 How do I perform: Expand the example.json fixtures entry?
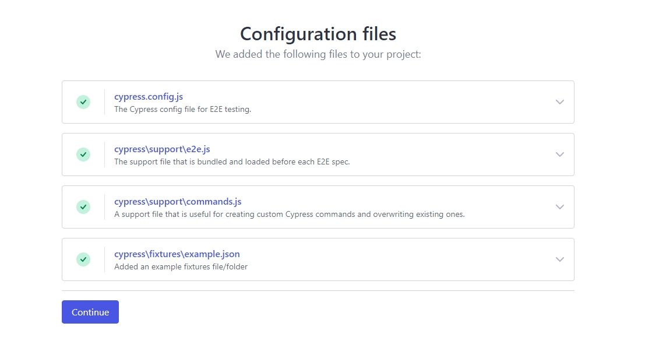point(559,259)
